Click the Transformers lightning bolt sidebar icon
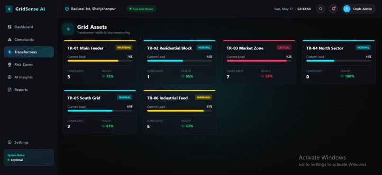Viewport: 382px width, 175px height. (9, 52)
